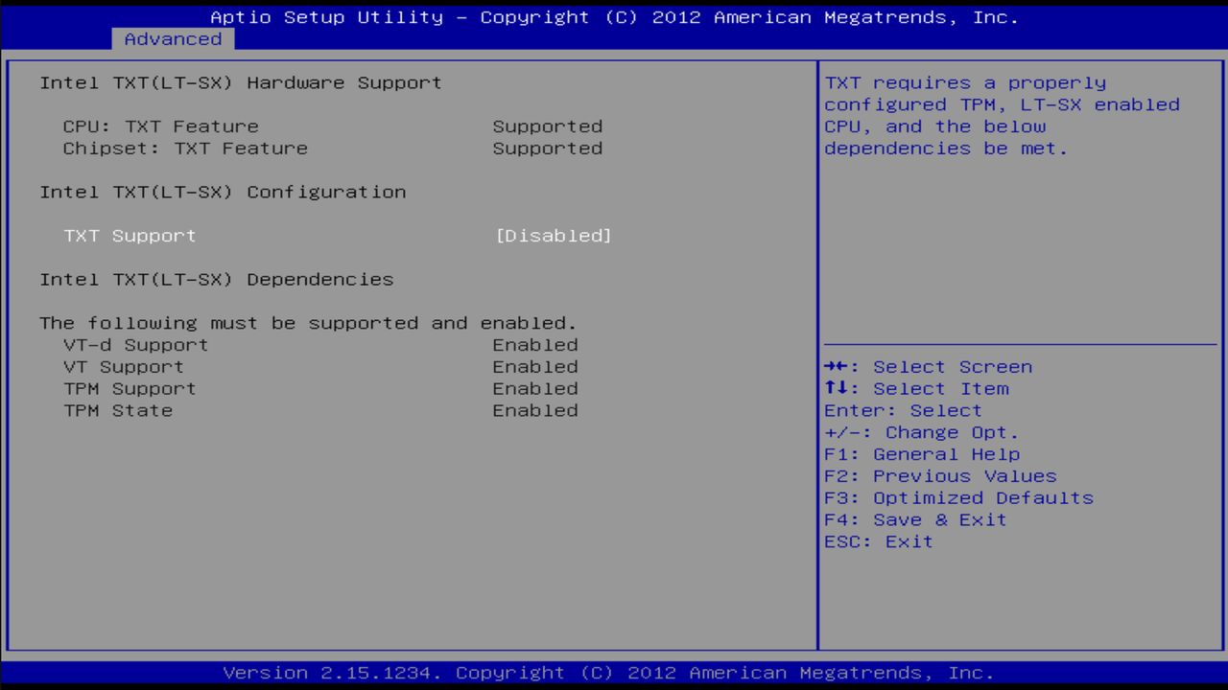This screenshot has width=1228, height=690.
Task: Click the Enabled value for VT-d Support
Action: [535, 345]
